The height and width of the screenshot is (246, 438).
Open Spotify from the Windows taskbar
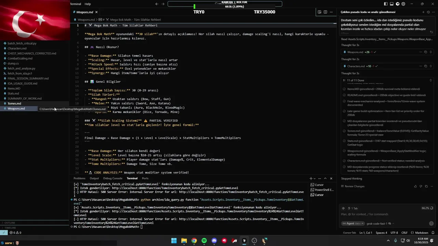click(x=204, y=241)
